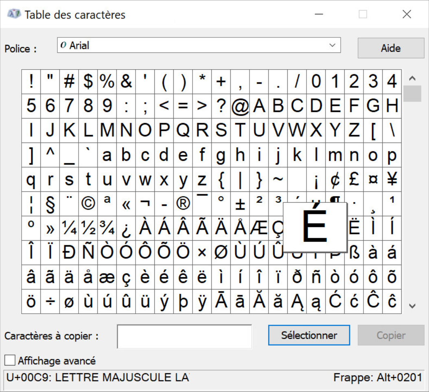Select the three-quarters ¾ fraction
Viewport: 429px width, 392px height.
click(x=107, y=228)
